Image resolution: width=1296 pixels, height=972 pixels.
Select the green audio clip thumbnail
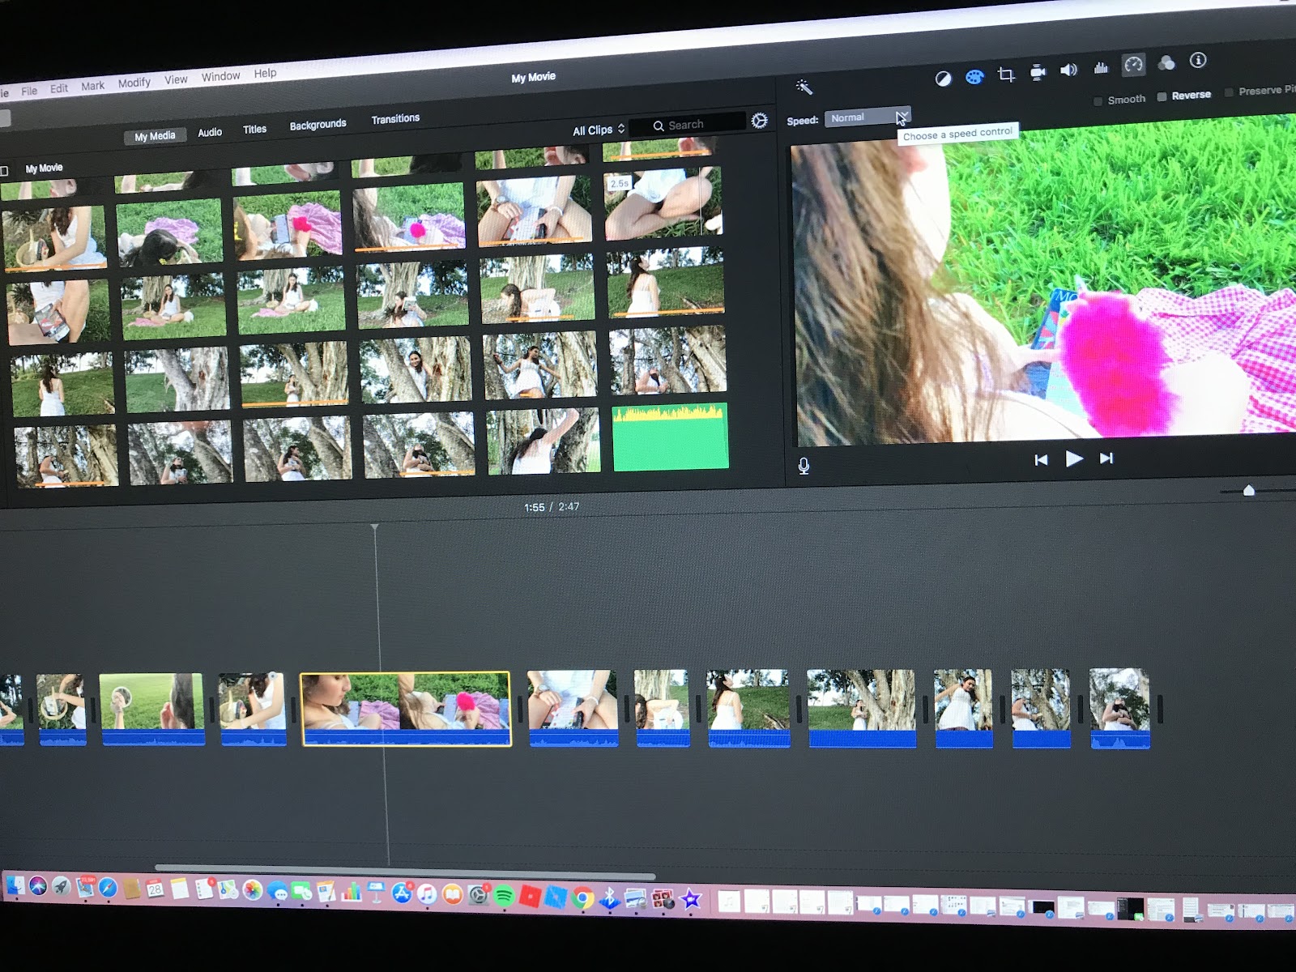[670, 437]
